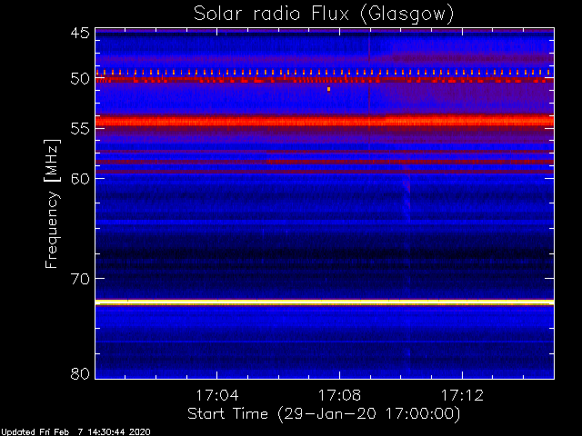
Task: Click the 80 MHz axis label
Action: pyautogui.click(x=80, y=373)
